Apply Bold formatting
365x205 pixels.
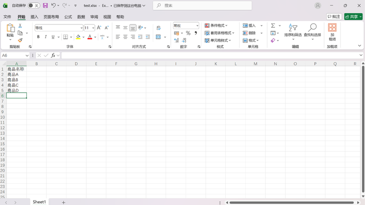coord(38,37)
